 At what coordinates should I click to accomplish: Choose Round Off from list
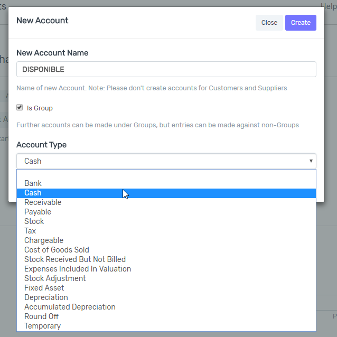(166, 316)
